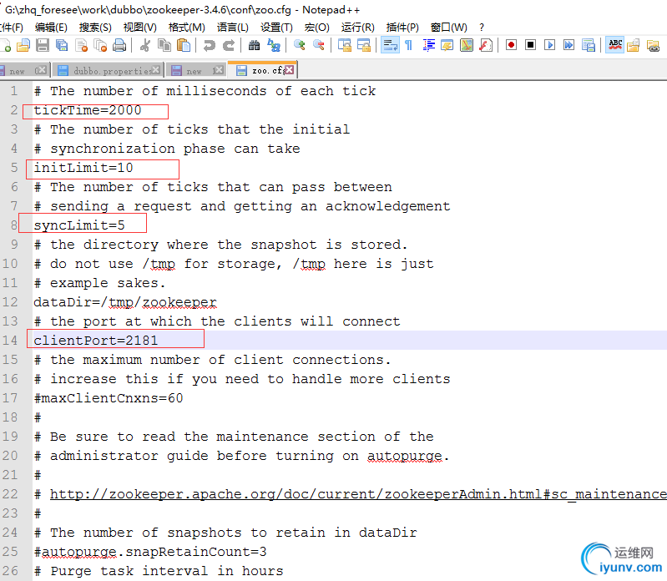Stop macro recording with black square icon

(530, 45)
